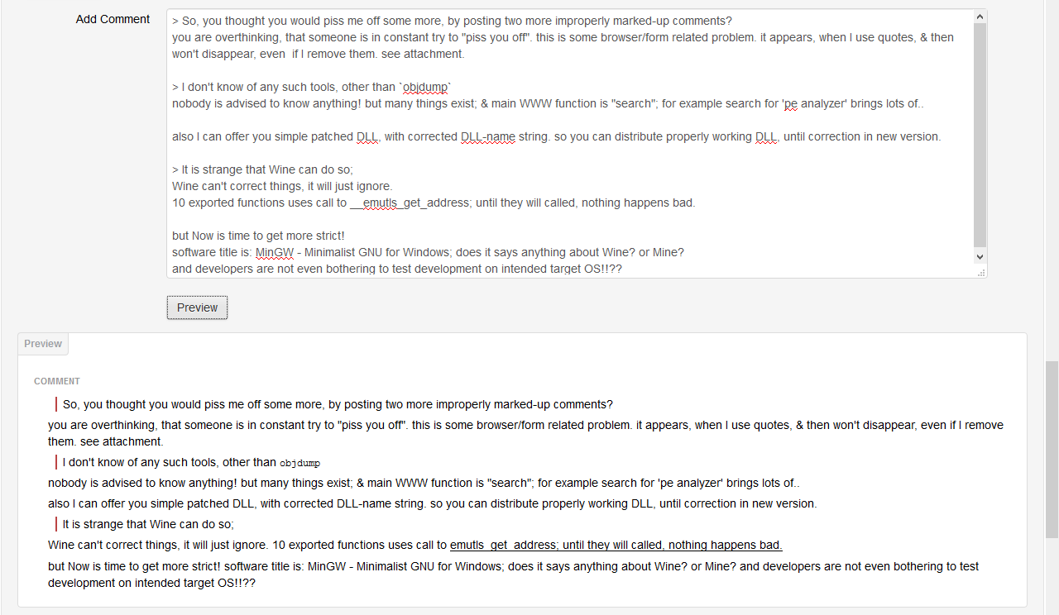Select the Preview tab header
Image resolution: width=1059 pixels, height=615 pixels.
43,344
